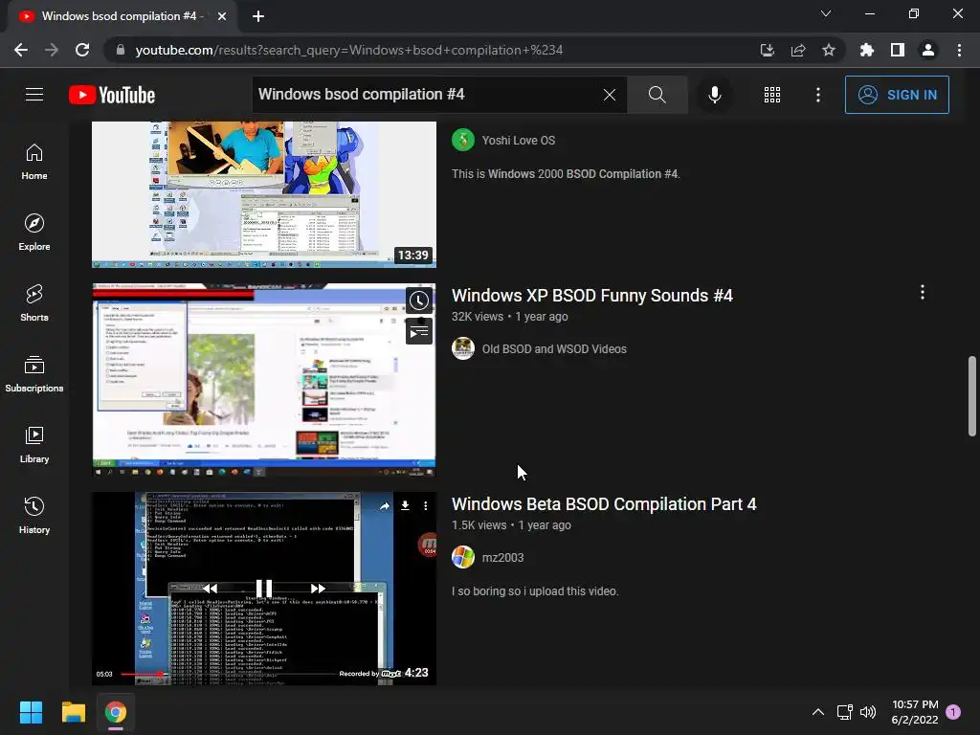Click the SIGN IN button

[x=897, y=95]
